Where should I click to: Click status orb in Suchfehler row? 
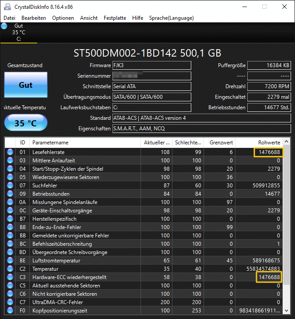[10, 185]
